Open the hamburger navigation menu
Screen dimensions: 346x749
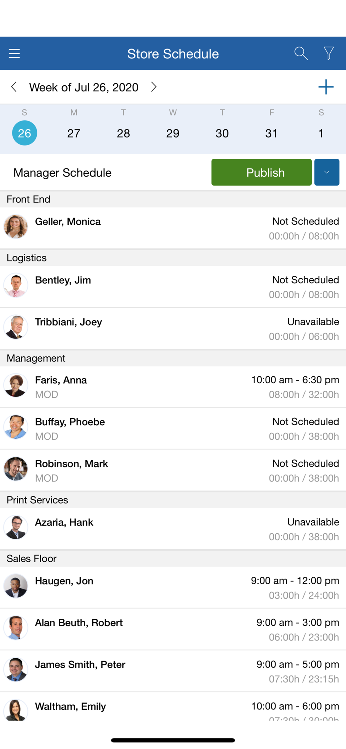pyautogui.click(x=14, y=54)
